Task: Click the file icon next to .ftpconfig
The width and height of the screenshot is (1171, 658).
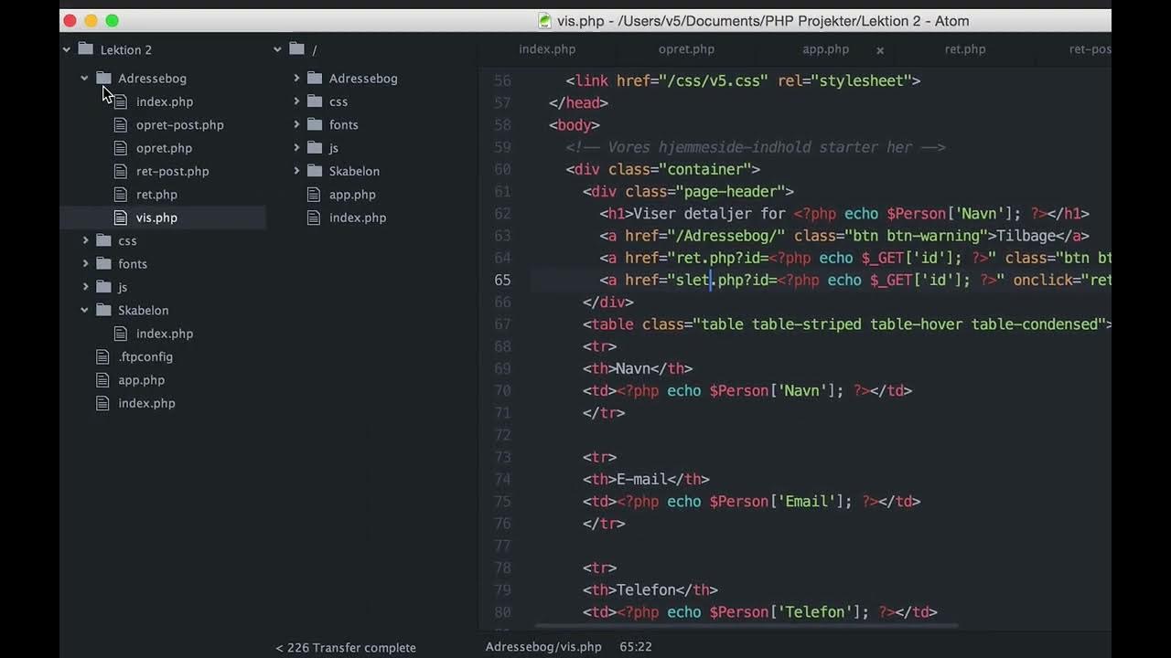Action: tap(103, 357)
